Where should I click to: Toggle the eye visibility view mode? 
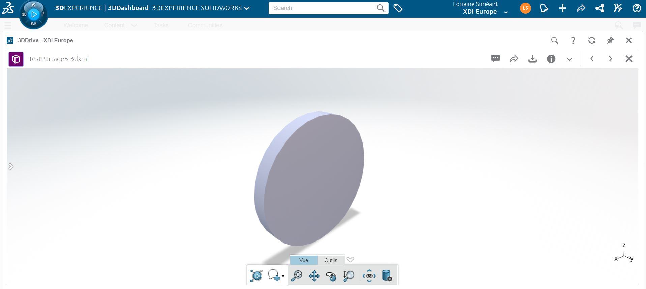pos(369,276)
